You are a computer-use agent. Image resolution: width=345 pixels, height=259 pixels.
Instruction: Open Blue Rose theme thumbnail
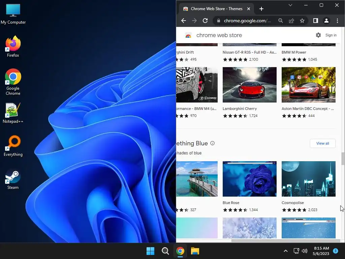click(x=250, y=179)
